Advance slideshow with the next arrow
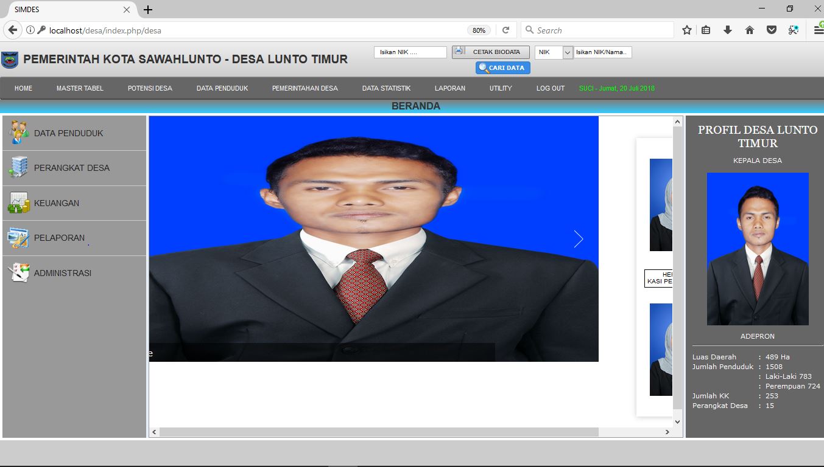Image resolution: width=824 pixels, height=467 pixels. click(x=578, y=239)
